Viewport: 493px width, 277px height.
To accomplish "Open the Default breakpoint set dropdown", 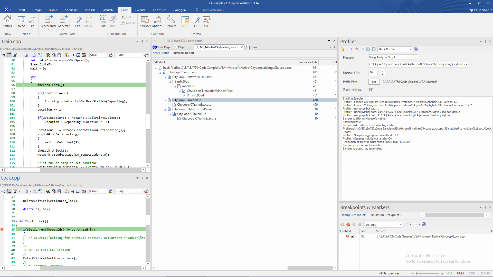I will (x=400, y=225).
